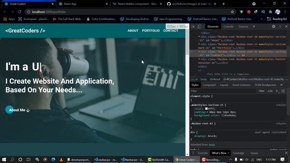Toggle the :hov element state button
The width and height of the screenshot is (290, 163).
[x=261, y=91]
